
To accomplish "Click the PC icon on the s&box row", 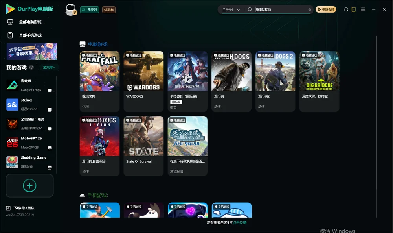I will point(50,110).
